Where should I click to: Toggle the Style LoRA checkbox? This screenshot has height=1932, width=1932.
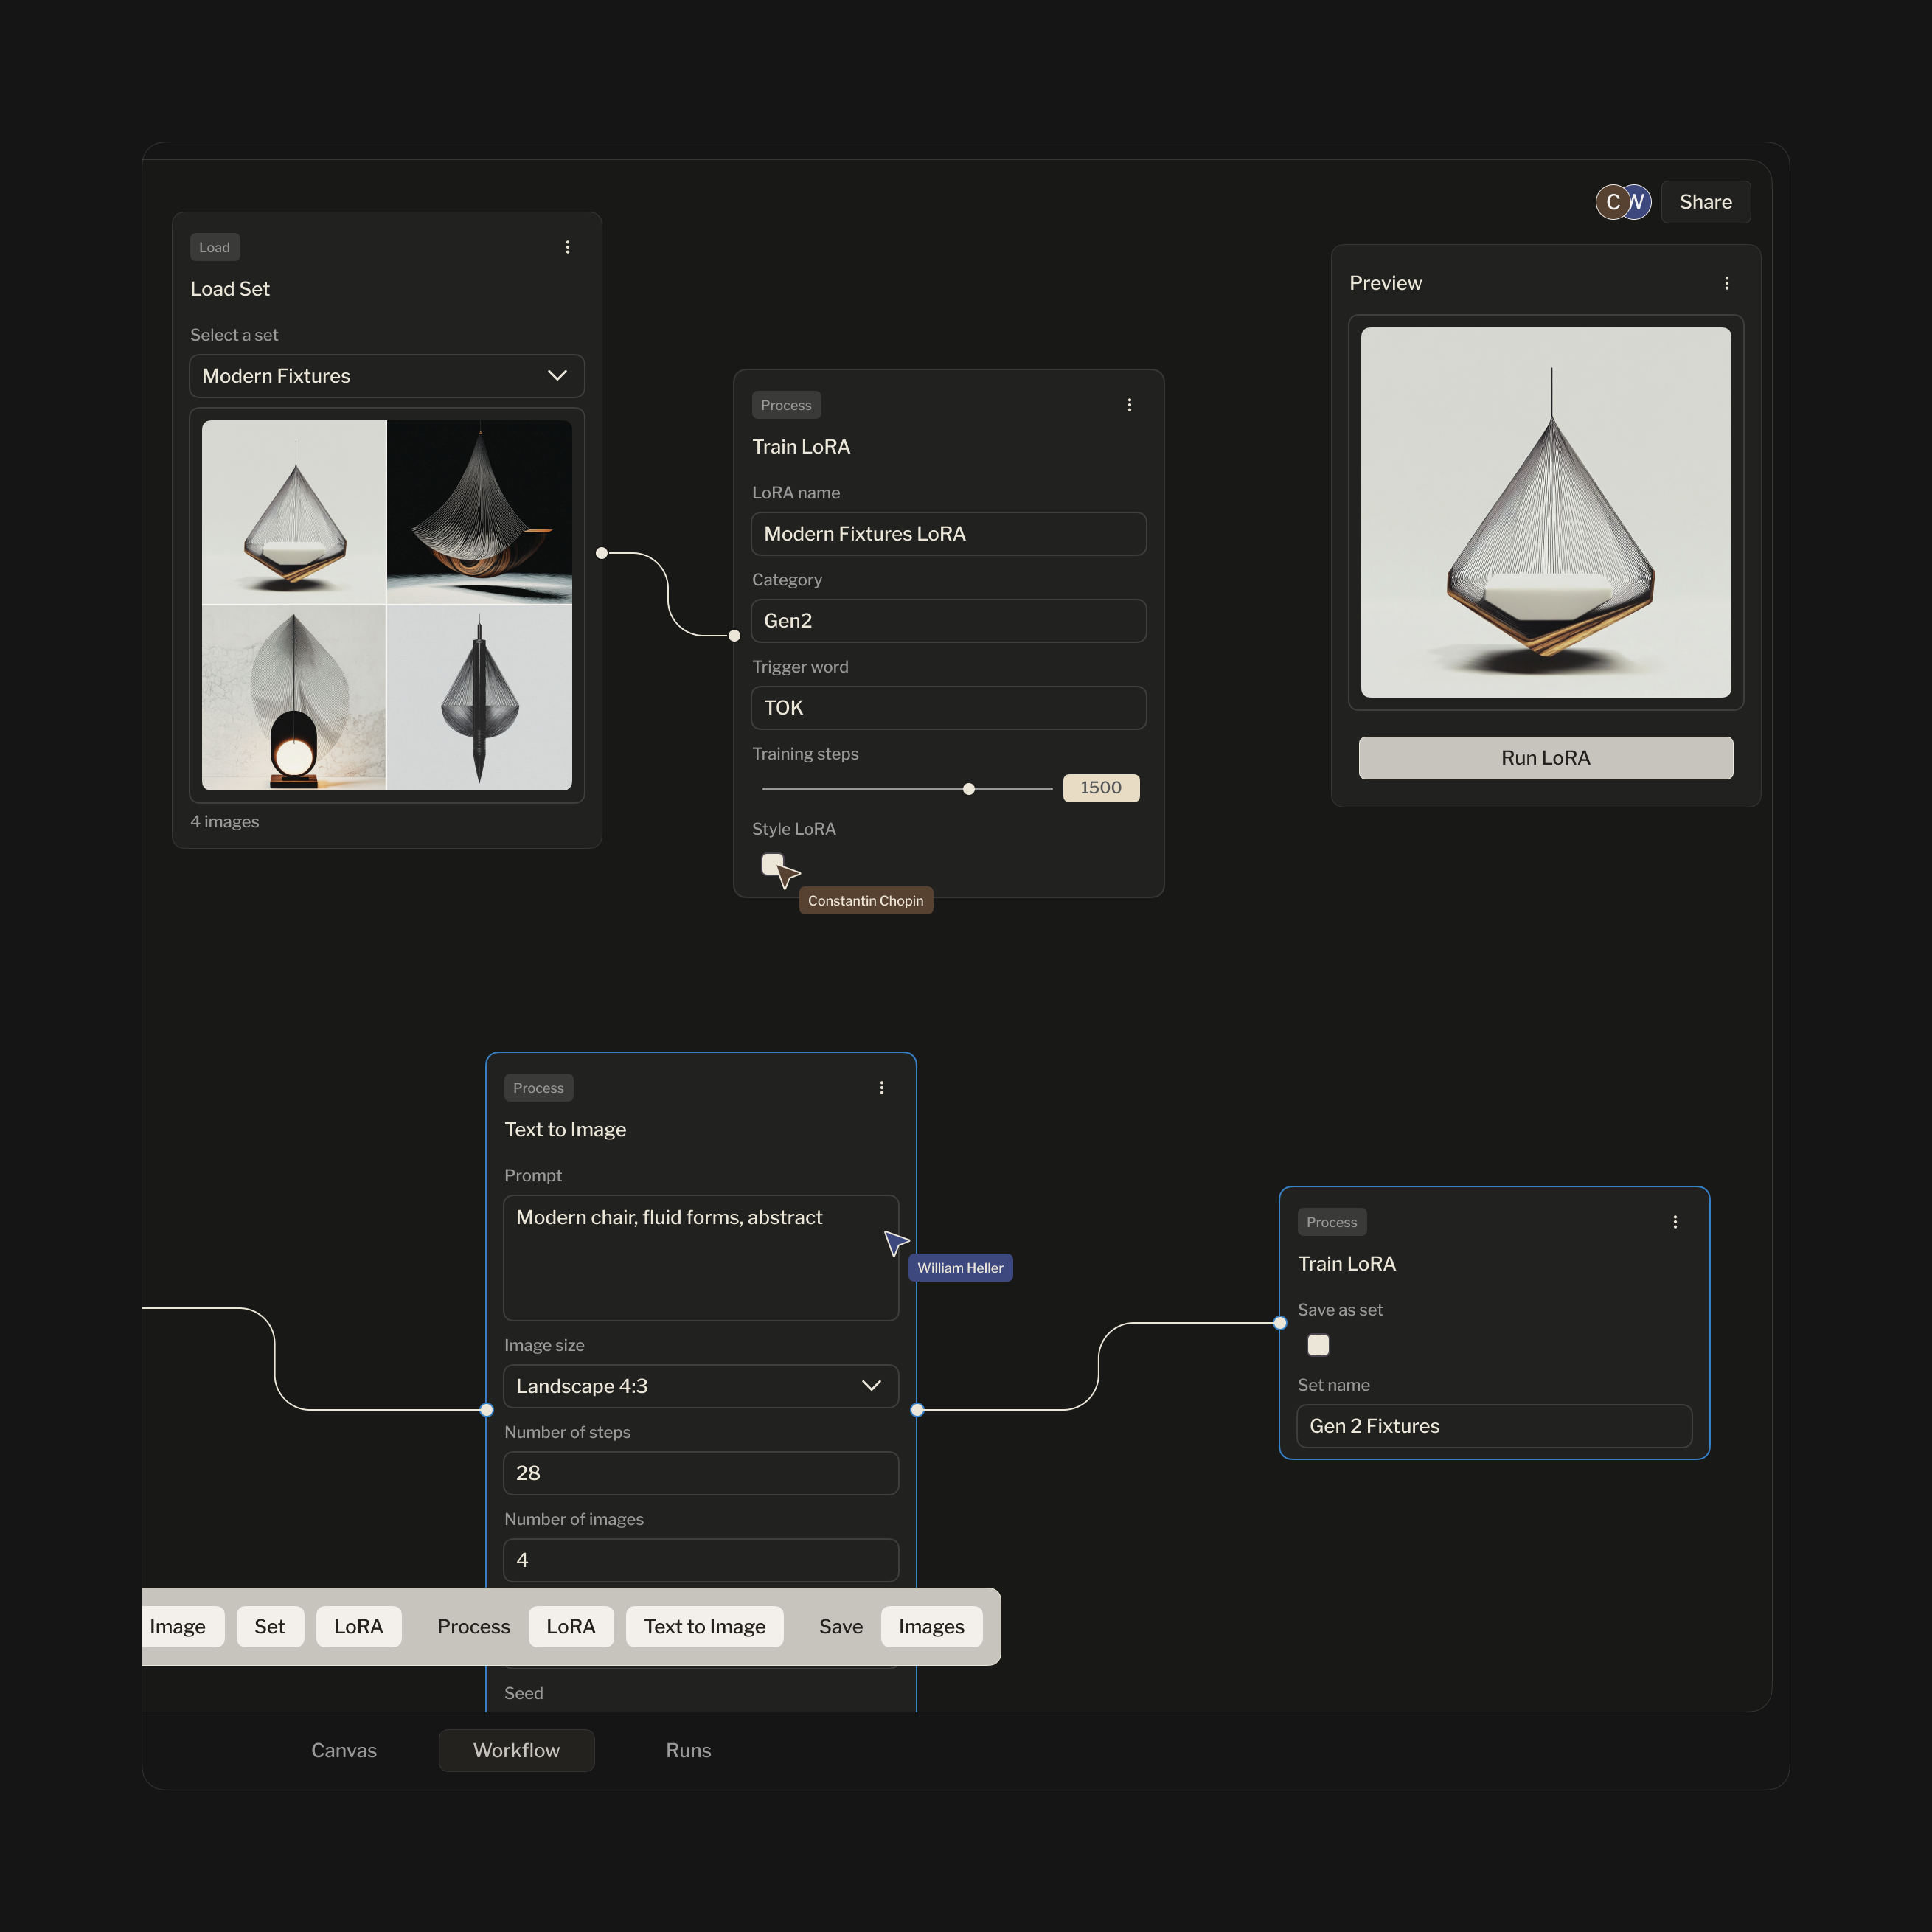point(773,864)
